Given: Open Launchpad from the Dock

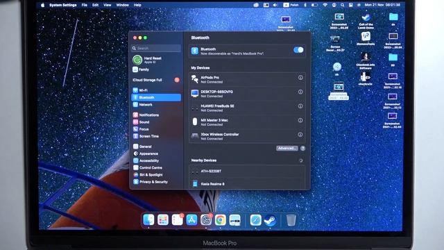Looking at the screenshot, I should [x=163, y=219].
